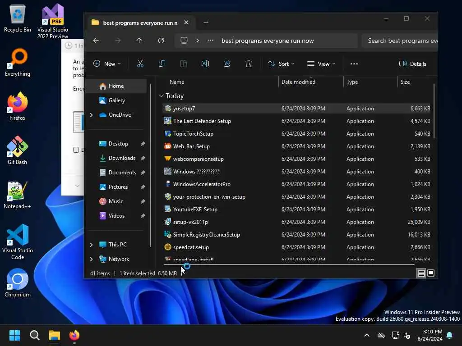
Task: Click the Share icon in toolbar
Action: click(227, 64)
